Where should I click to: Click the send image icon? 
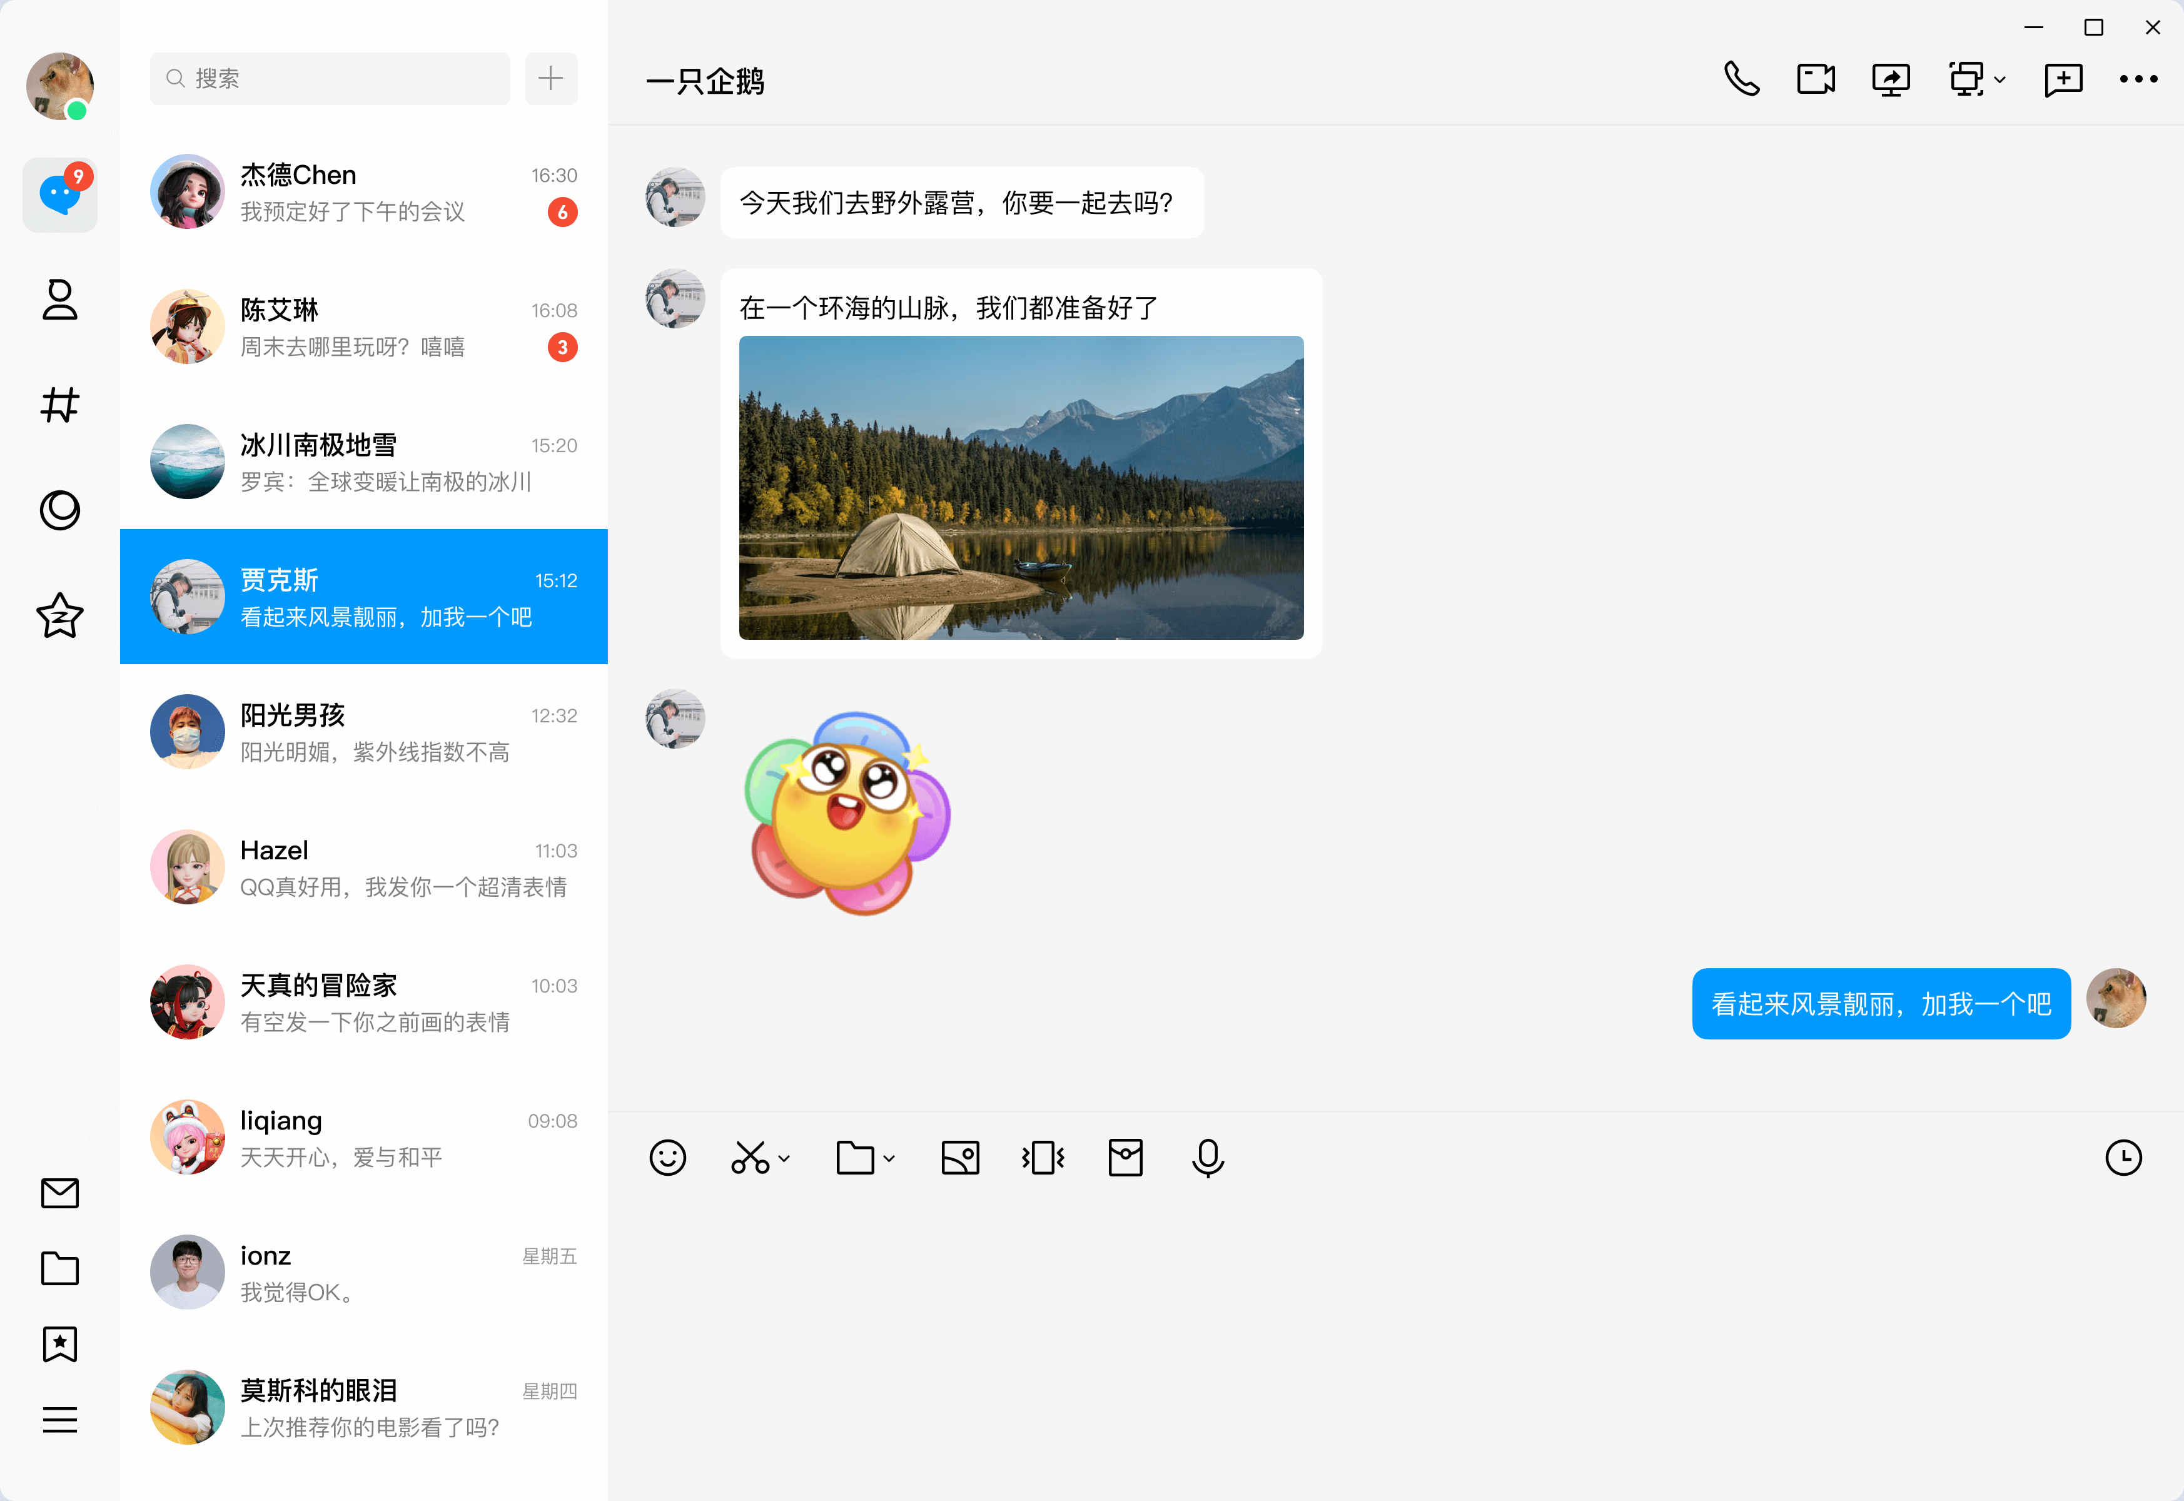point(960,1157)
